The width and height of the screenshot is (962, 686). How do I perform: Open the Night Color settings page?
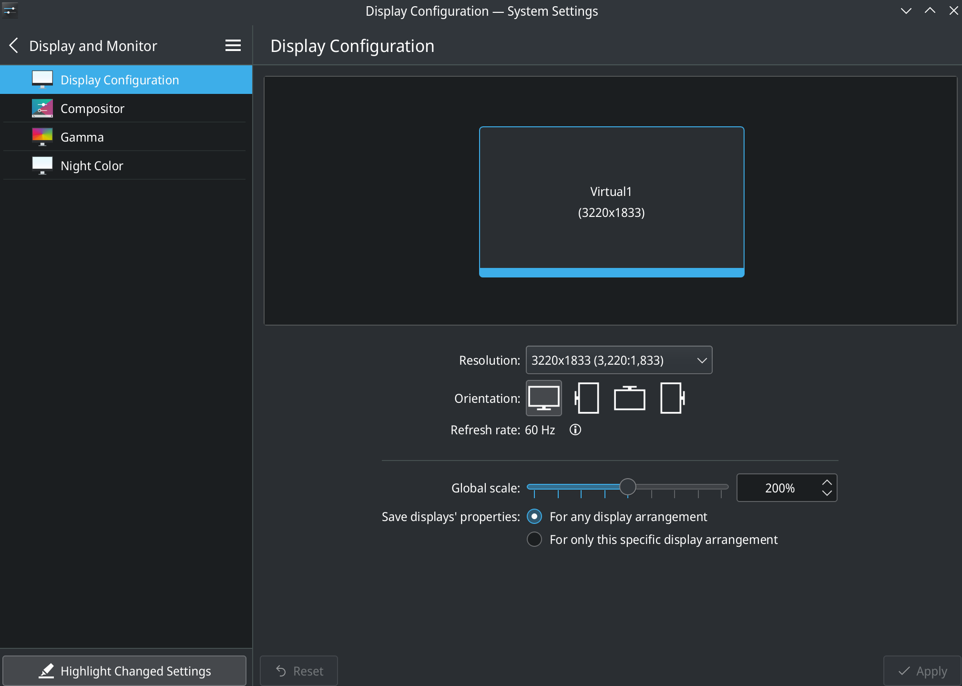pyautogui.click(x=92, y=166)
